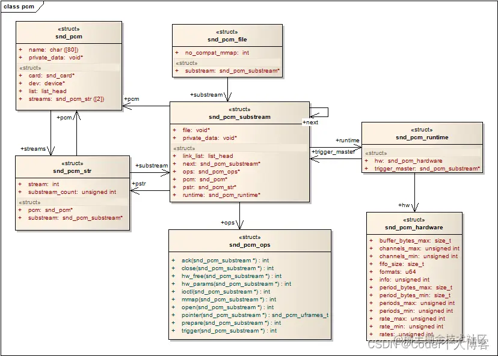Screen dimensions: 498x356
Task: Select the substream attribute in snd_pcm_str
Action: point(75,218)
